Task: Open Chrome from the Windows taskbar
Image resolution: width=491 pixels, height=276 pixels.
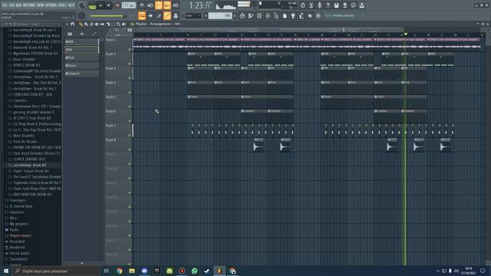Action: 120,271
